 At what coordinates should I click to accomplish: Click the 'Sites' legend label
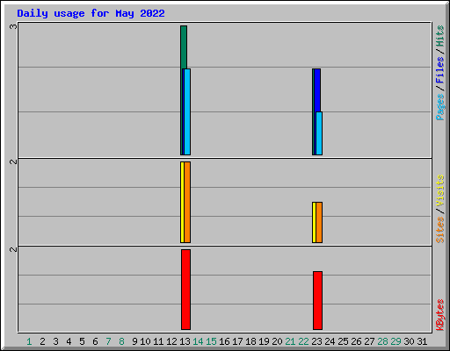click(440, 230)
